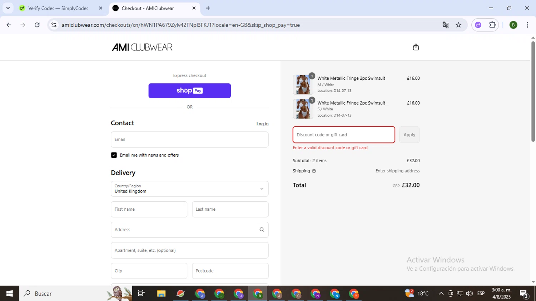This screenshot has height=301, width=536.
Task: Click the City field
Action: click(x=149, y=271)
